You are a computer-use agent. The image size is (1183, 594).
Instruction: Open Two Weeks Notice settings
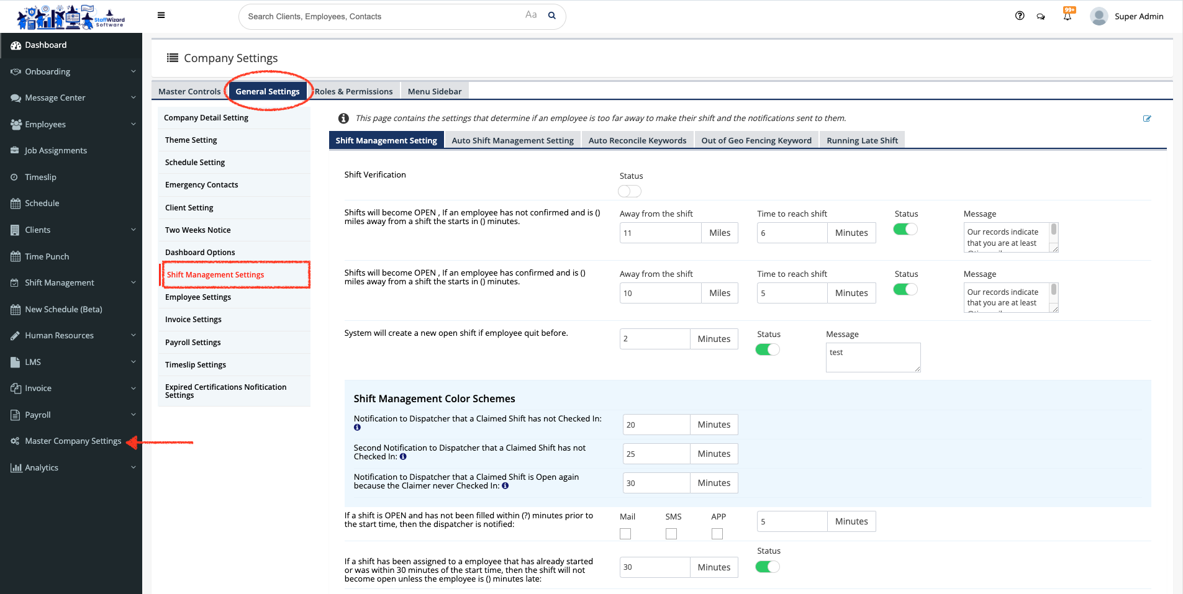(x=234, y=230)
